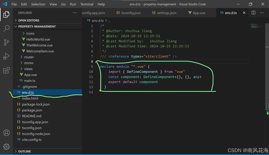Viewport: 269px width, 155px height.
Task: Select package.json in the explorer
Action: tap(32, 110)
